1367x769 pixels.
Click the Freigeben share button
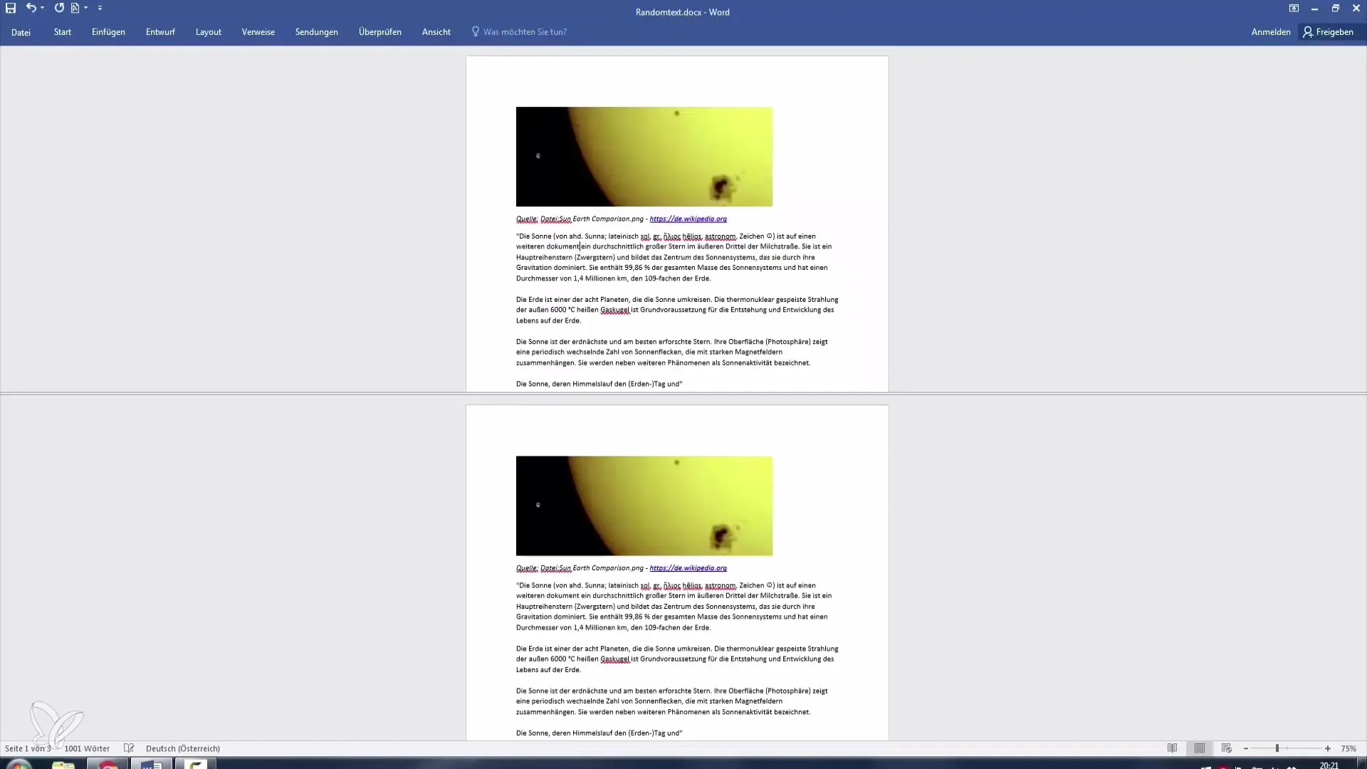(1329, 32)
